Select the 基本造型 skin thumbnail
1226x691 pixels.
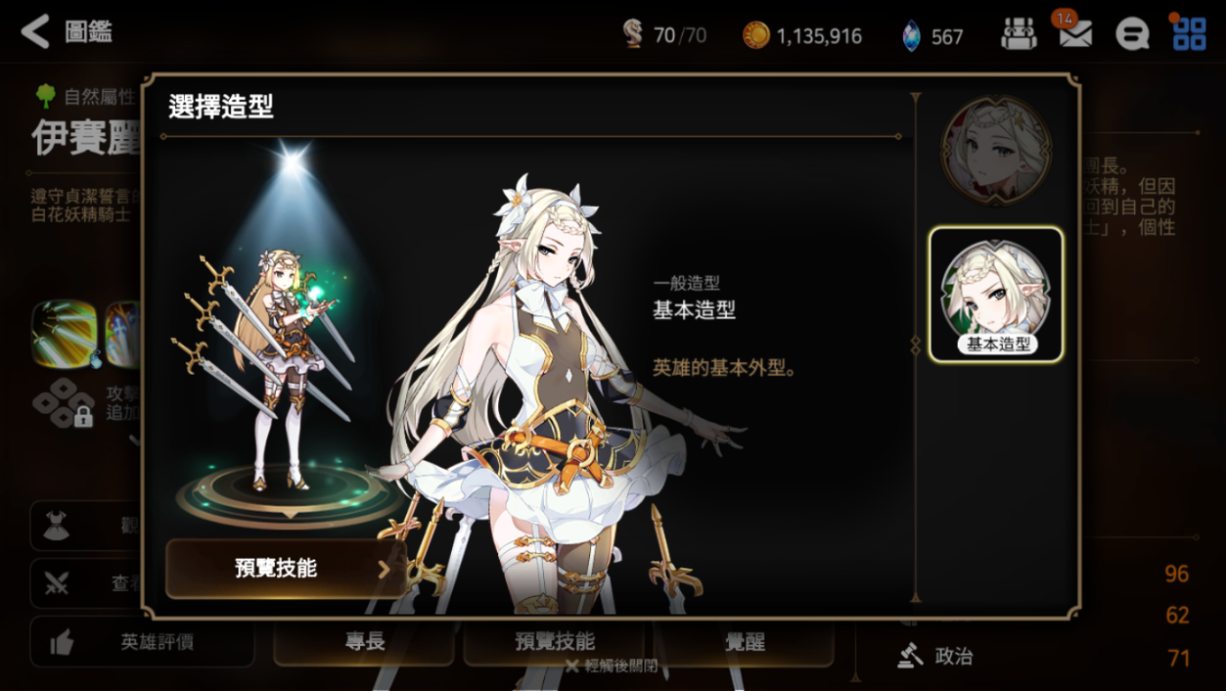click(x=996, y=294)
